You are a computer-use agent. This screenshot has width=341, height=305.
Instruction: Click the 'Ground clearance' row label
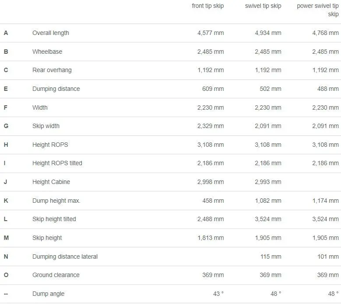click(56, 275)
